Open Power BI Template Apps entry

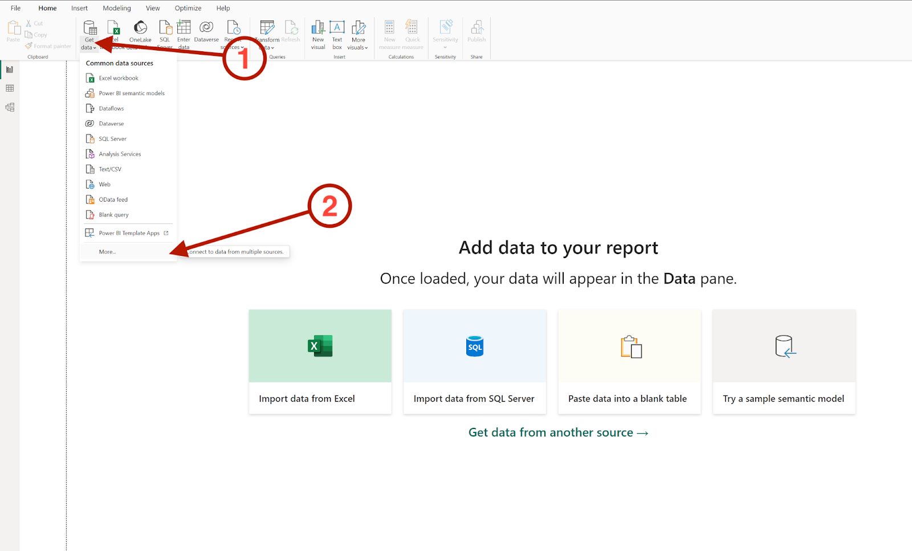click(x=128, y=233)
